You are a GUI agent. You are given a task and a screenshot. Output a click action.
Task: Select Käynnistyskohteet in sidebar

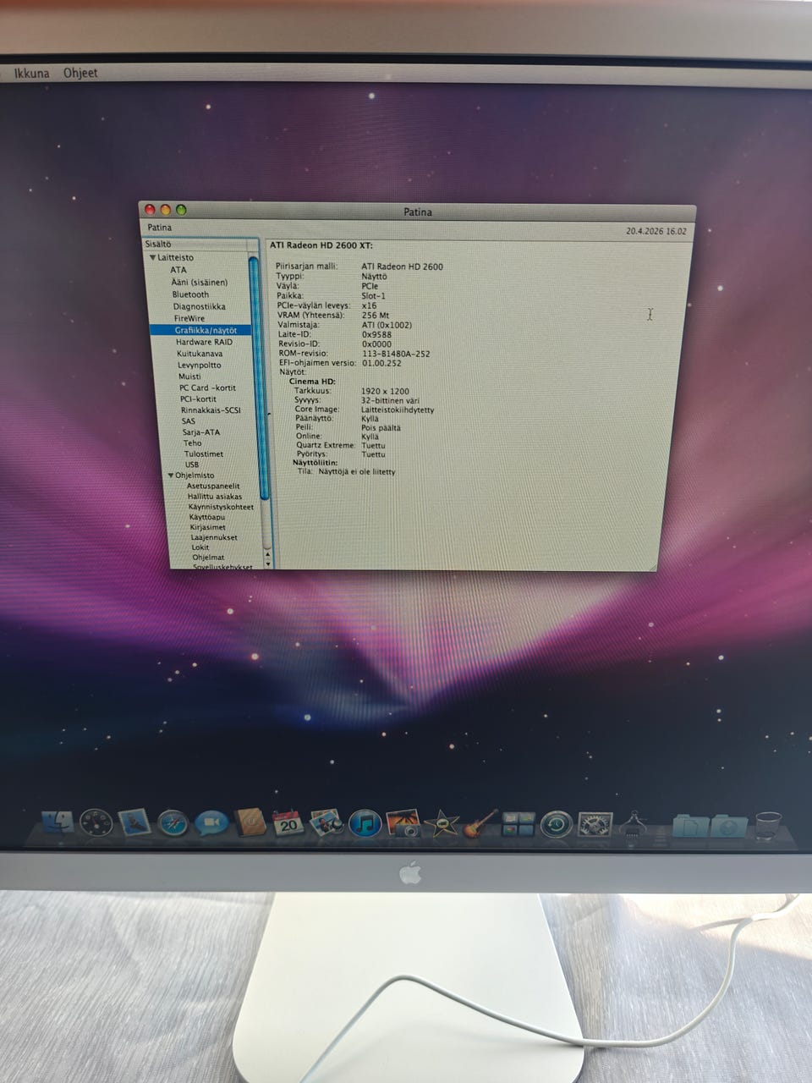(x=221, y=507)
